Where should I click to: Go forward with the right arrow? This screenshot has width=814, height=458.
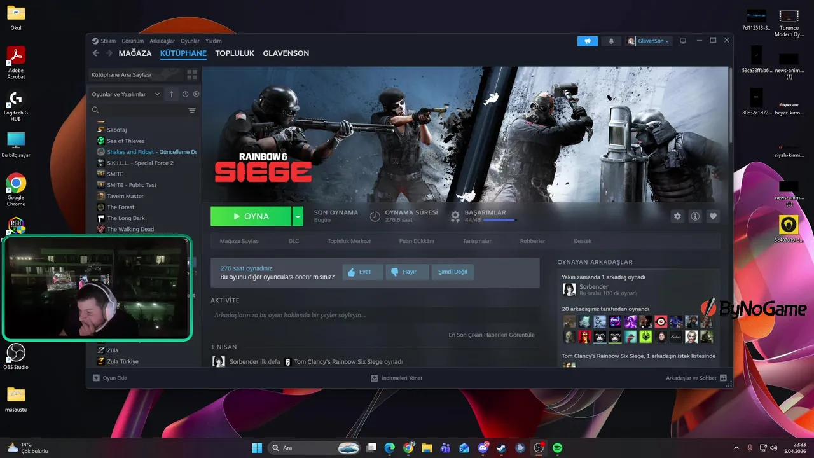point(109,53)
